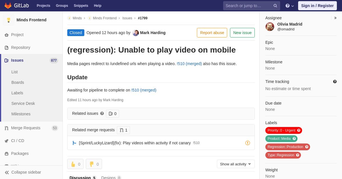342x179 pixels.
Task: Click the related issues count badge
Action: pyautogui.click(x=113, y=114)
